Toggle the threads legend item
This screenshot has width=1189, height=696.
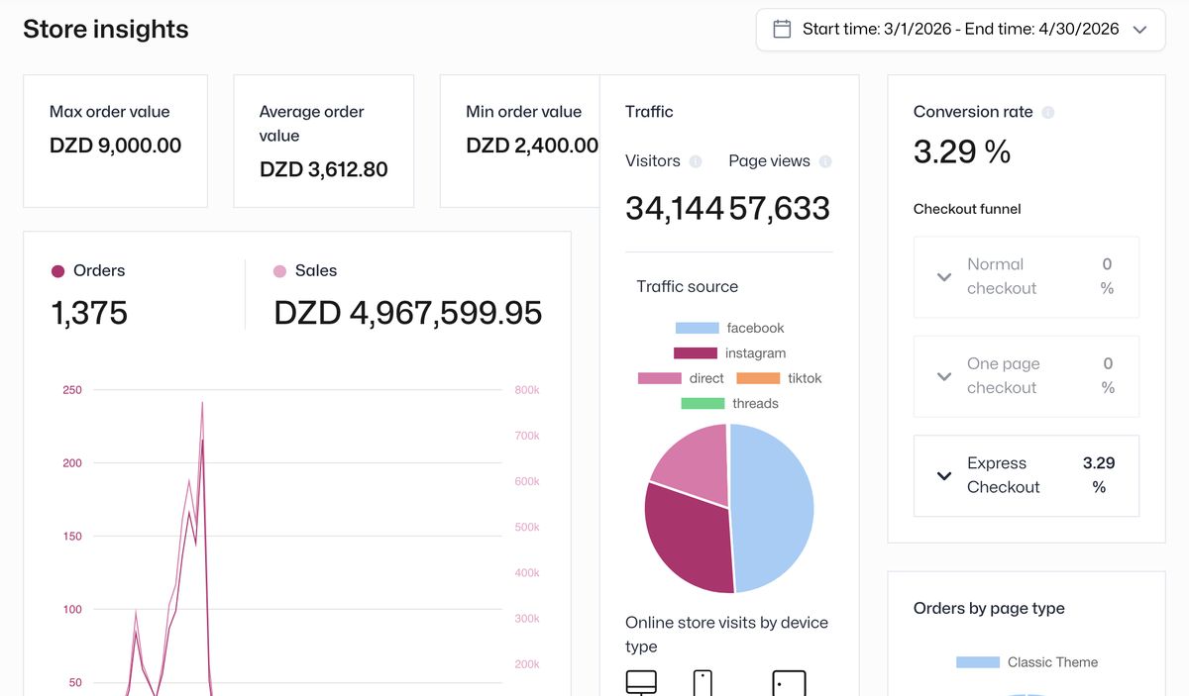[x=729, y=404]
